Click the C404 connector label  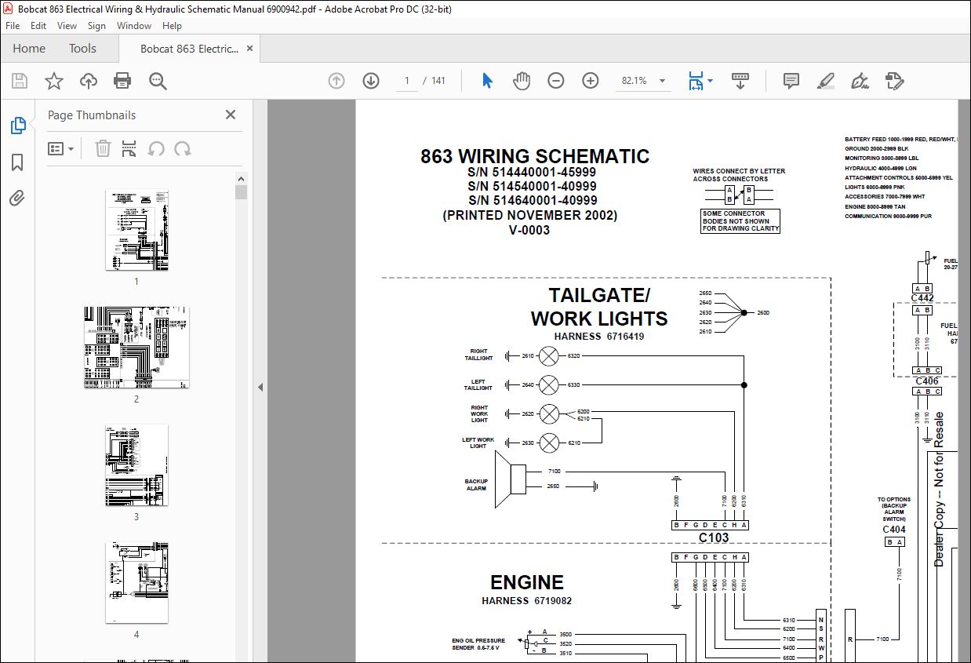click(894, 530)
